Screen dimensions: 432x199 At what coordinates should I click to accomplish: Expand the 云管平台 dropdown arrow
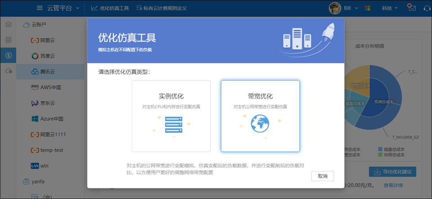coord(78,8)
